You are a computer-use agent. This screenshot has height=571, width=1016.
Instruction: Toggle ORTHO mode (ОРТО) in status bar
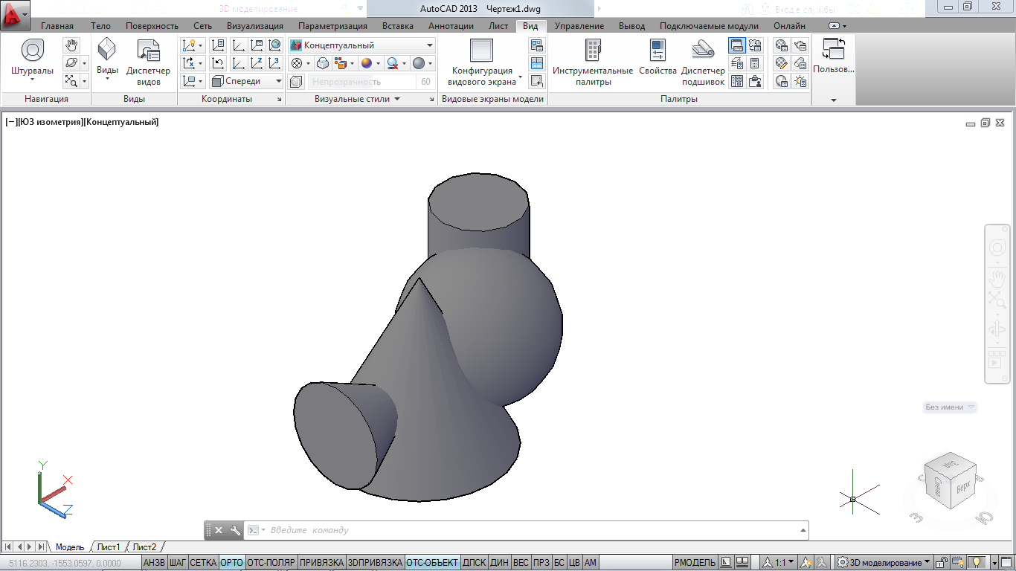click(231, 563)
